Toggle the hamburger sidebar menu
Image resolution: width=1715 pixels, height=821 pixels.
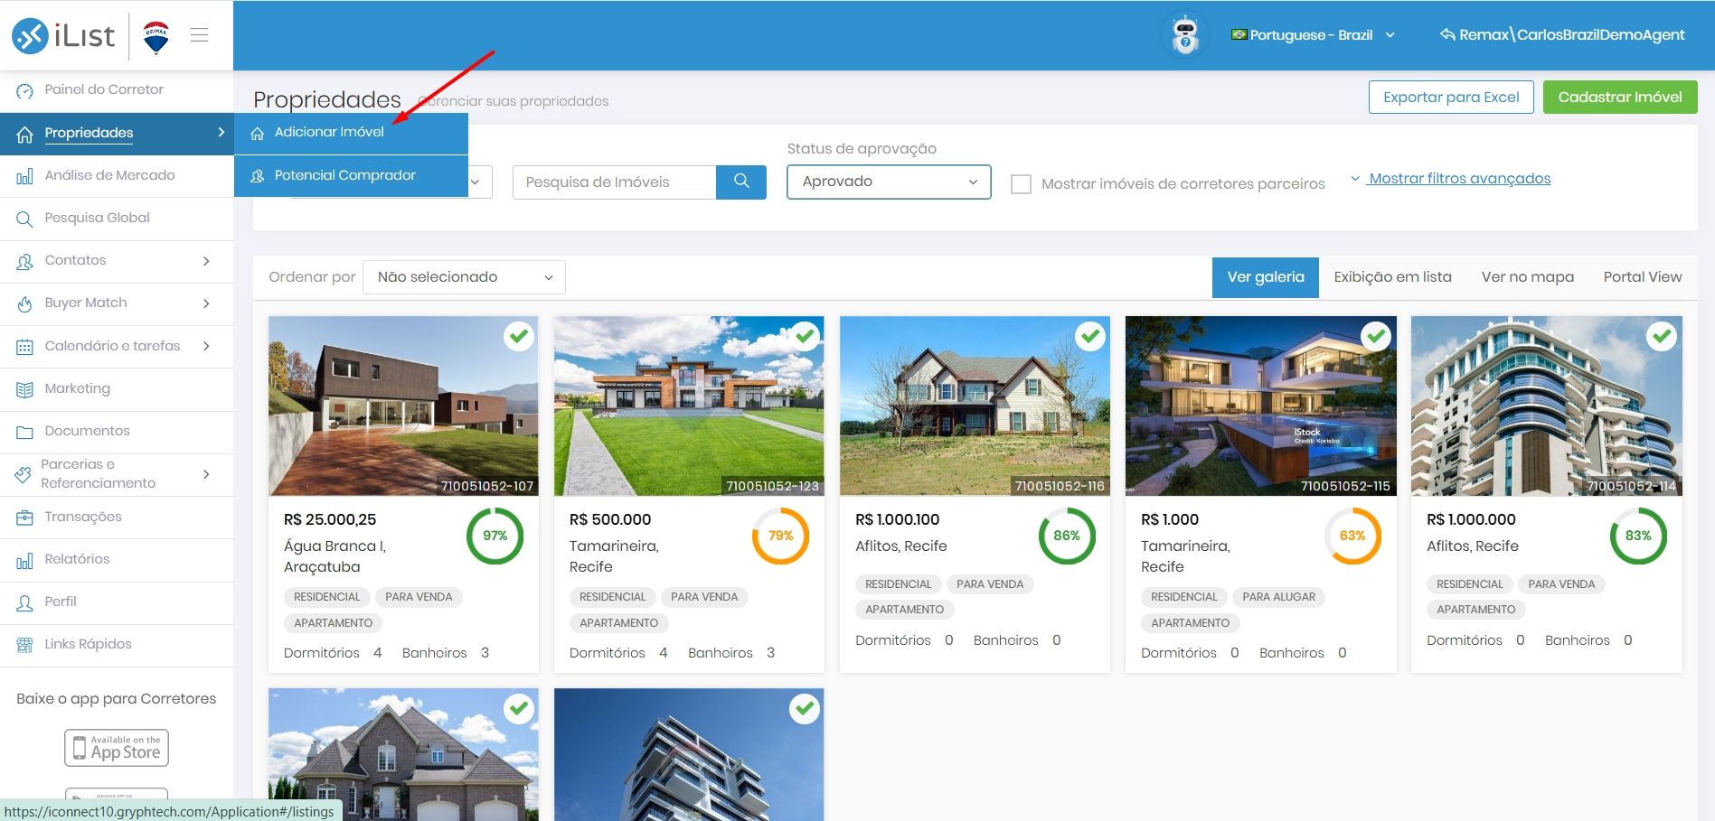tap(200, 35)
